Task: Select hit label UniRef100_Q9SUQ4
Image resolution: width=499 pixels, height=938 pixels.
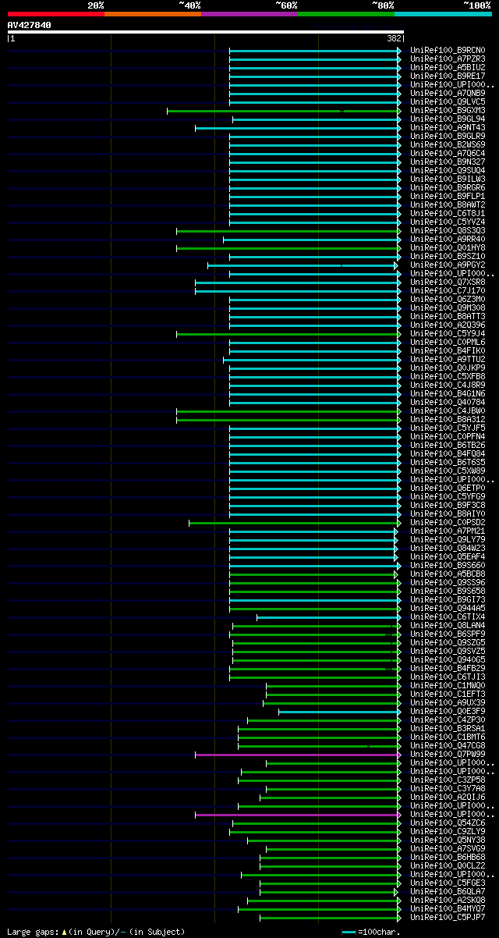Action: pyautogui.click(x=448, y=171)
